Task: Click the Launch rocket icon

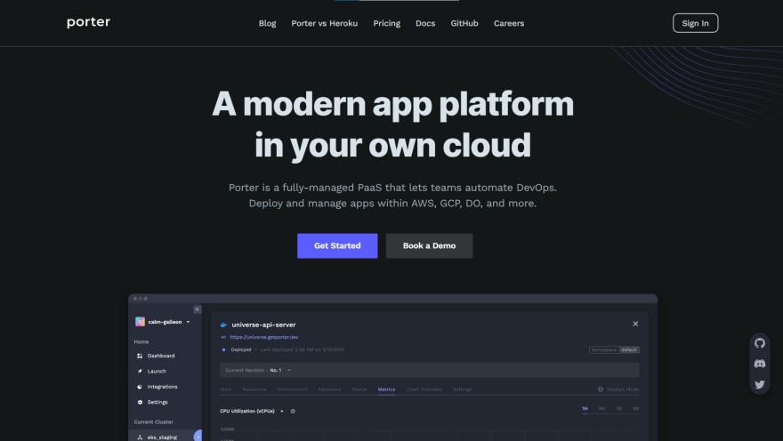Action: (x=140, y=371)
